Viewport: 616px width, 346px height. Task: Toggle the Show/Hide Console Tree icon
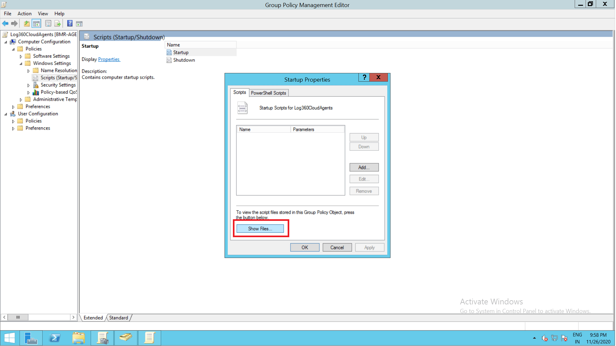(37, 24)
